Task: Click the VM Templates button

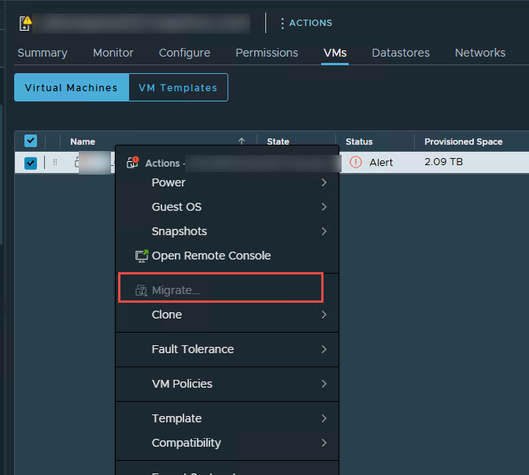Action: point(178,87)
